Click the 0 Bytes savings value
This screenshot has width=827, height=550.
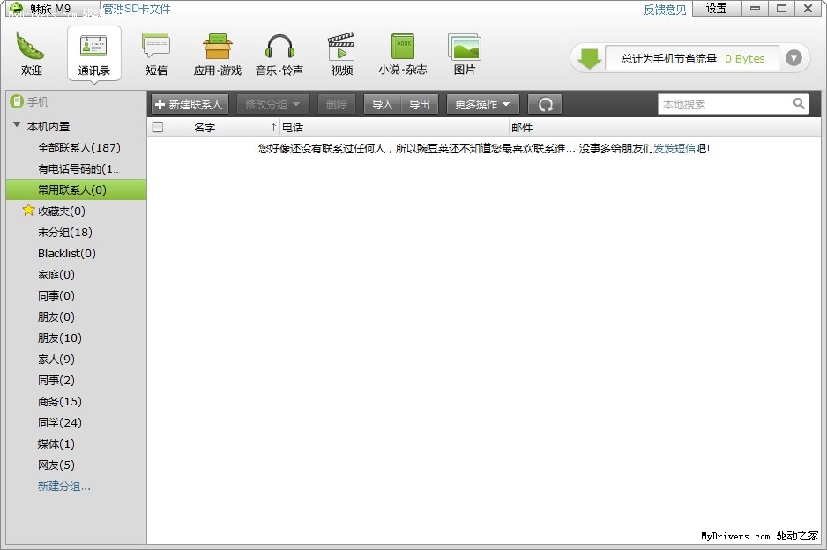coord(744,58)
